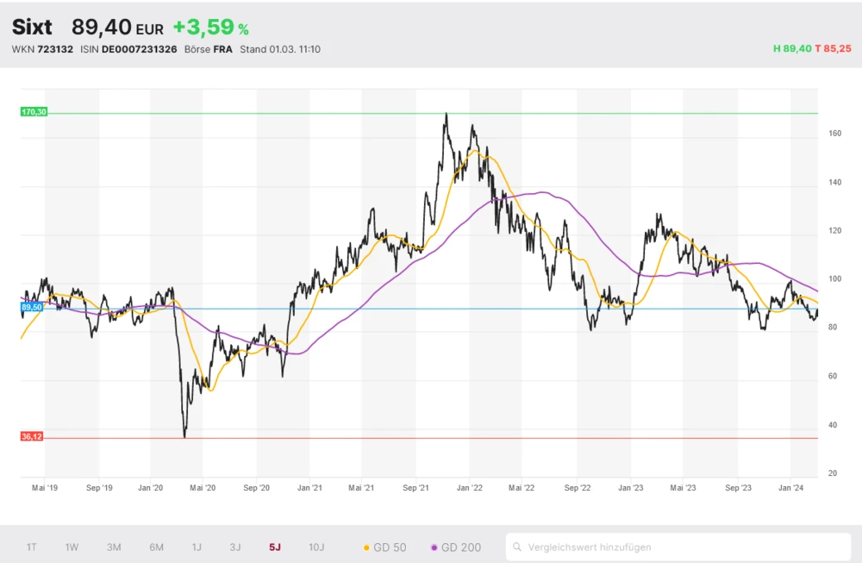The width and height of the screenshot is (862, 563).
Task: Click the green 170,30 high price marker
Action: (33, 111)
